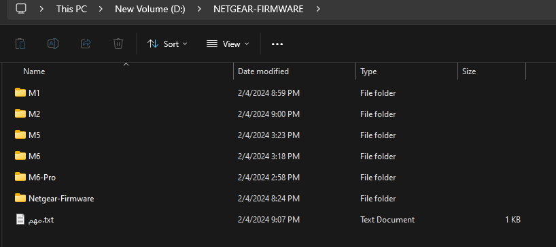This screenshot has height=247, width=556.
Task: Select the M2 folder icon
Action: [20, 114]
